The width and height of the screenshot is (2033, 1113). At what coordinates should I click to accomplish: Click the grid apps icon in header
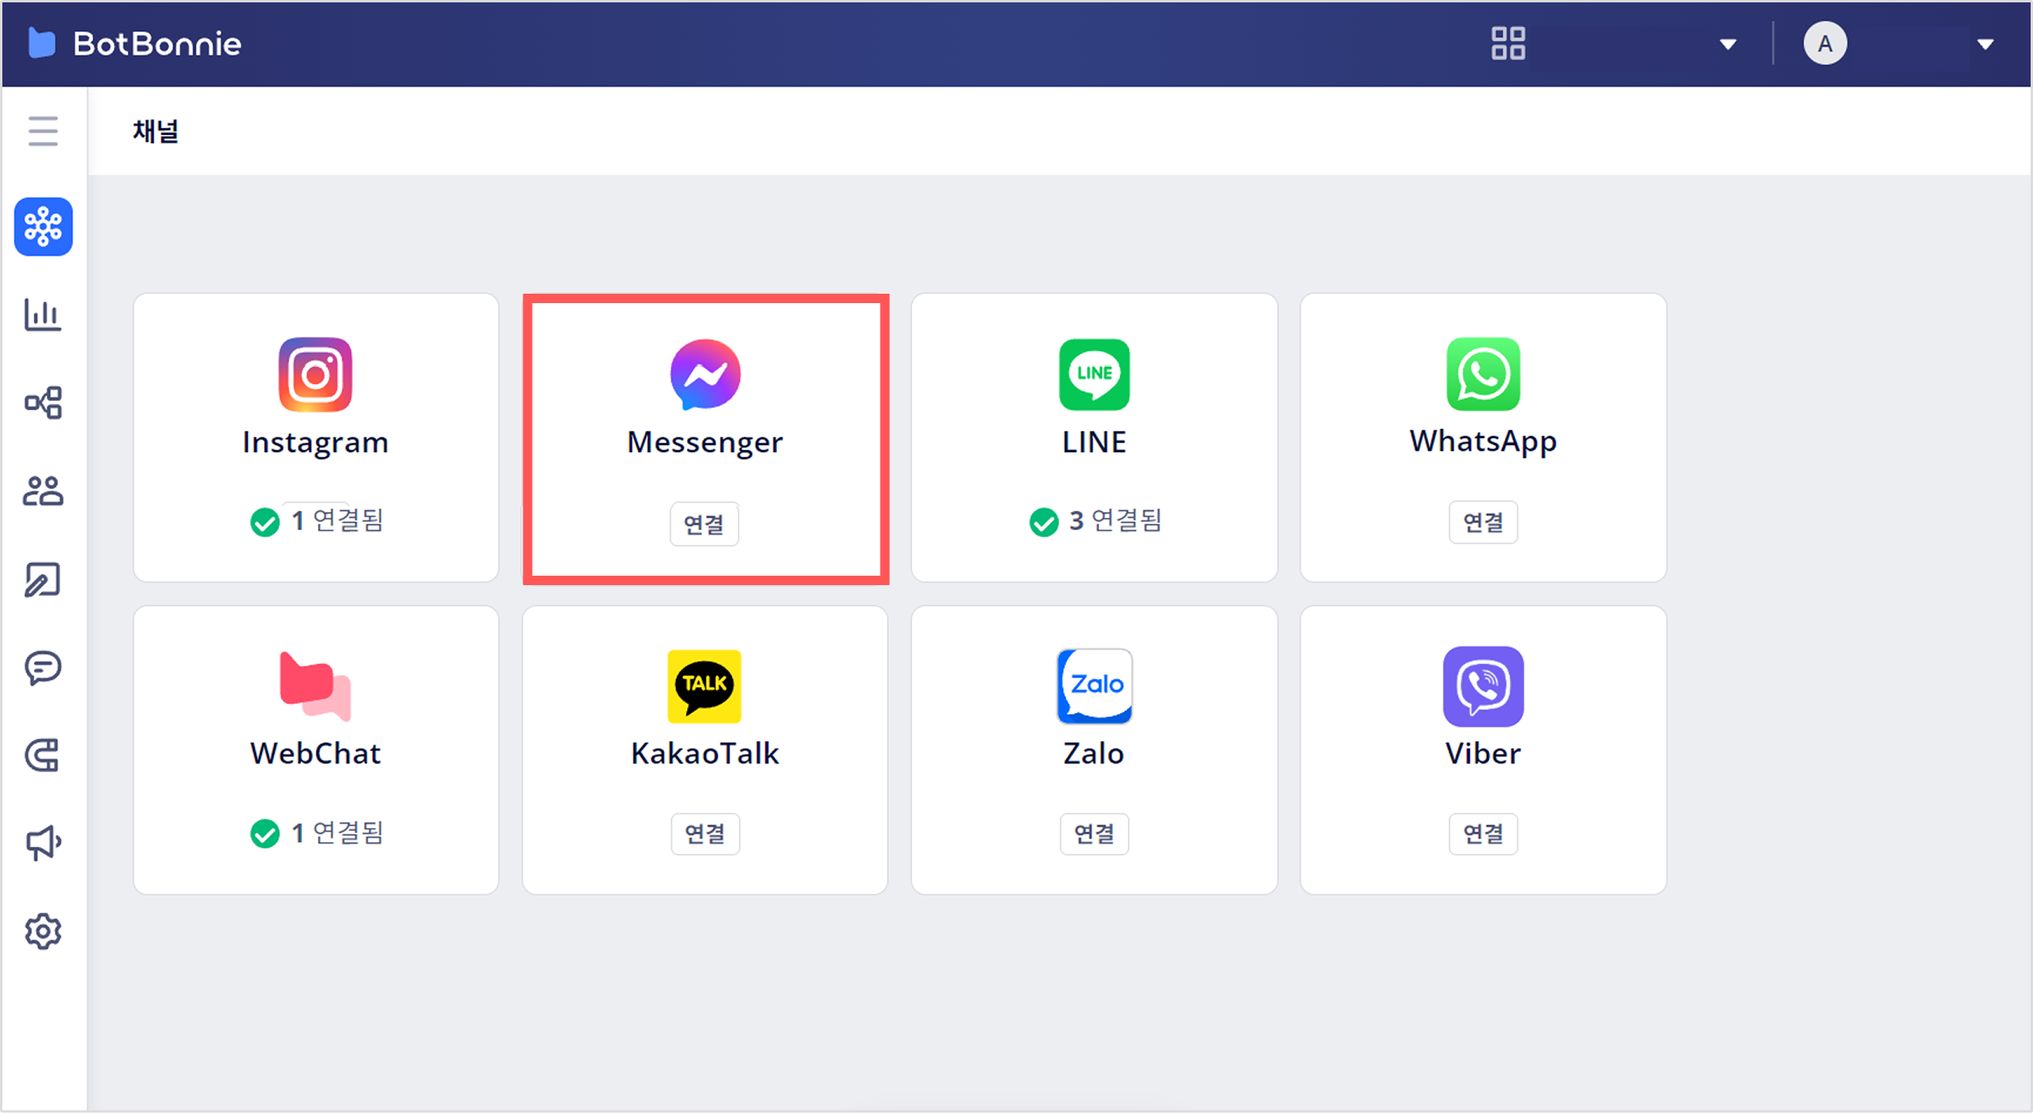click(1508, 43)
